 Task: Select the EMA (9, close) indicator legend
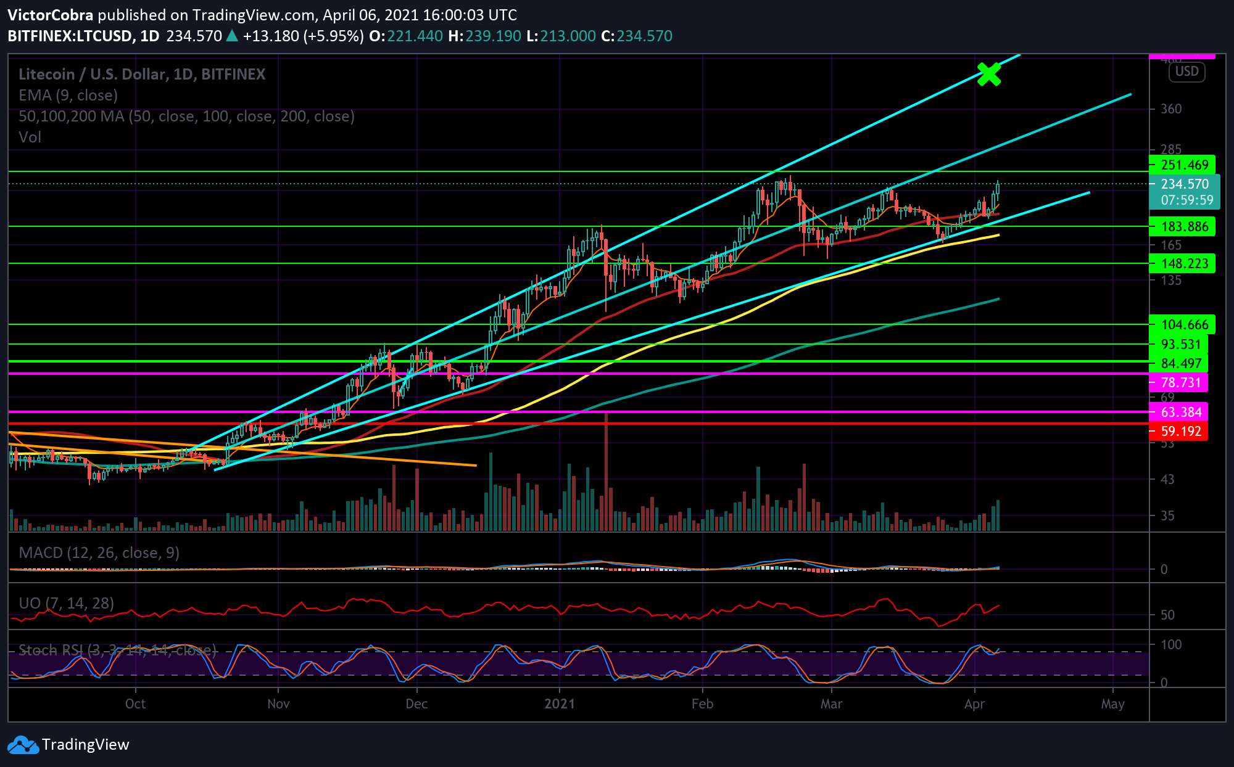pos(68,95)
